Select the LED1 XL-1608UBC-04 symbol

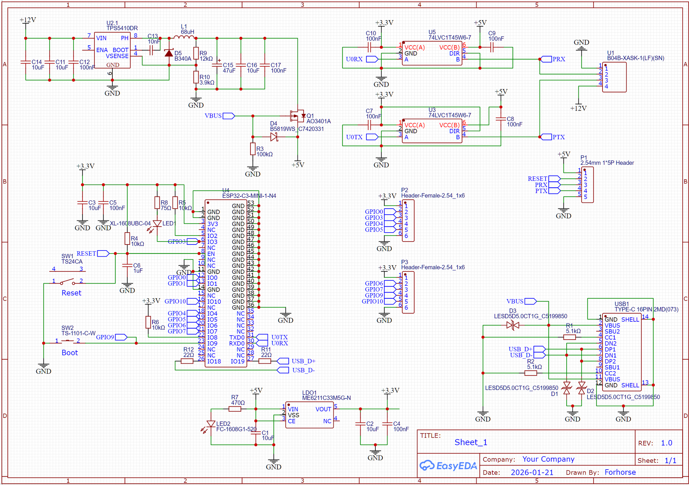click(157, 224)
